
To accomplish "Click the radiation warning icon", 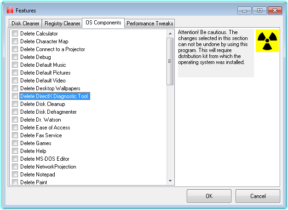I will click(x=267, y=41).
